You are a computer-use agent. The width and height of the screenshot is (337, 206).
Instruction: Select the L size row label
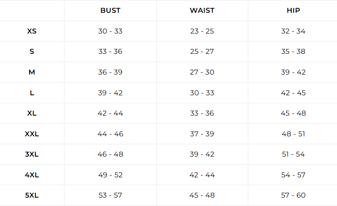tap(32, 93)
